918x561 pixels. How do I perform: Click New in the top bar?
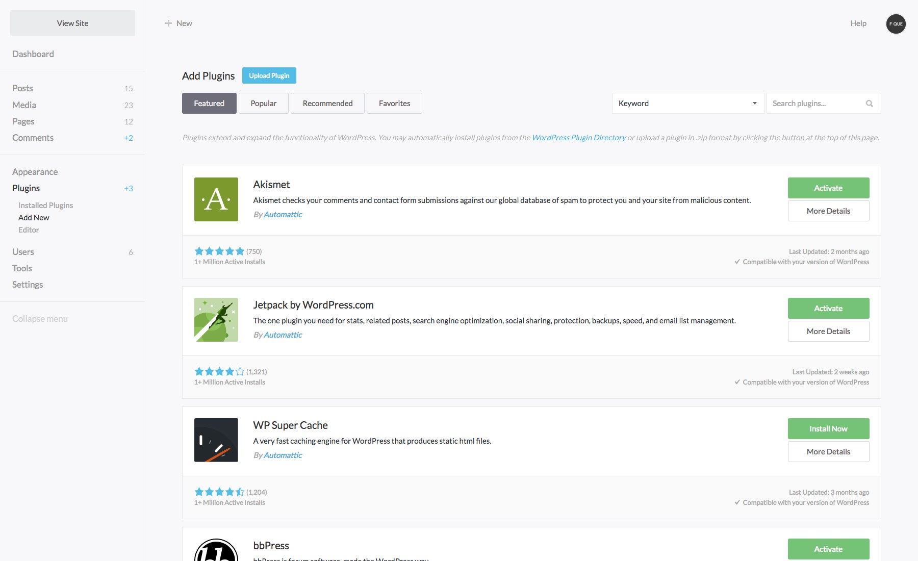(184, 23)
